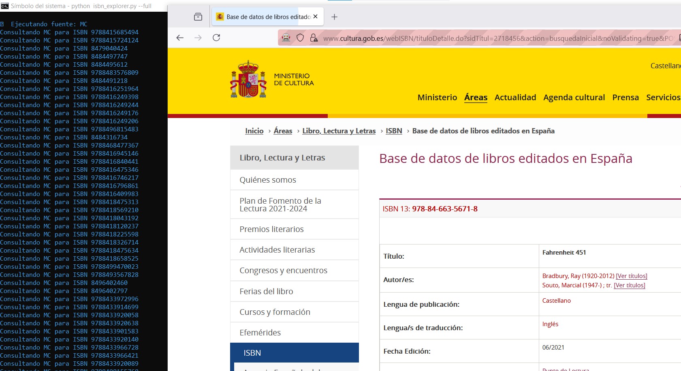Open the Prensa menu
The image size is (681, 371).
625,97
